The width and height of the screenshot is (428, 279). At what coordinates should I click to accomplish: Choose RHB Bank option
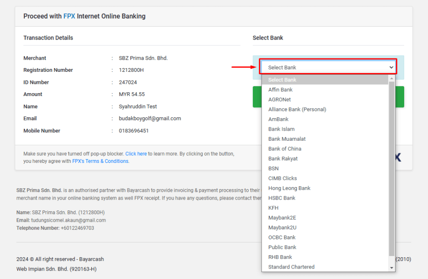325,257
